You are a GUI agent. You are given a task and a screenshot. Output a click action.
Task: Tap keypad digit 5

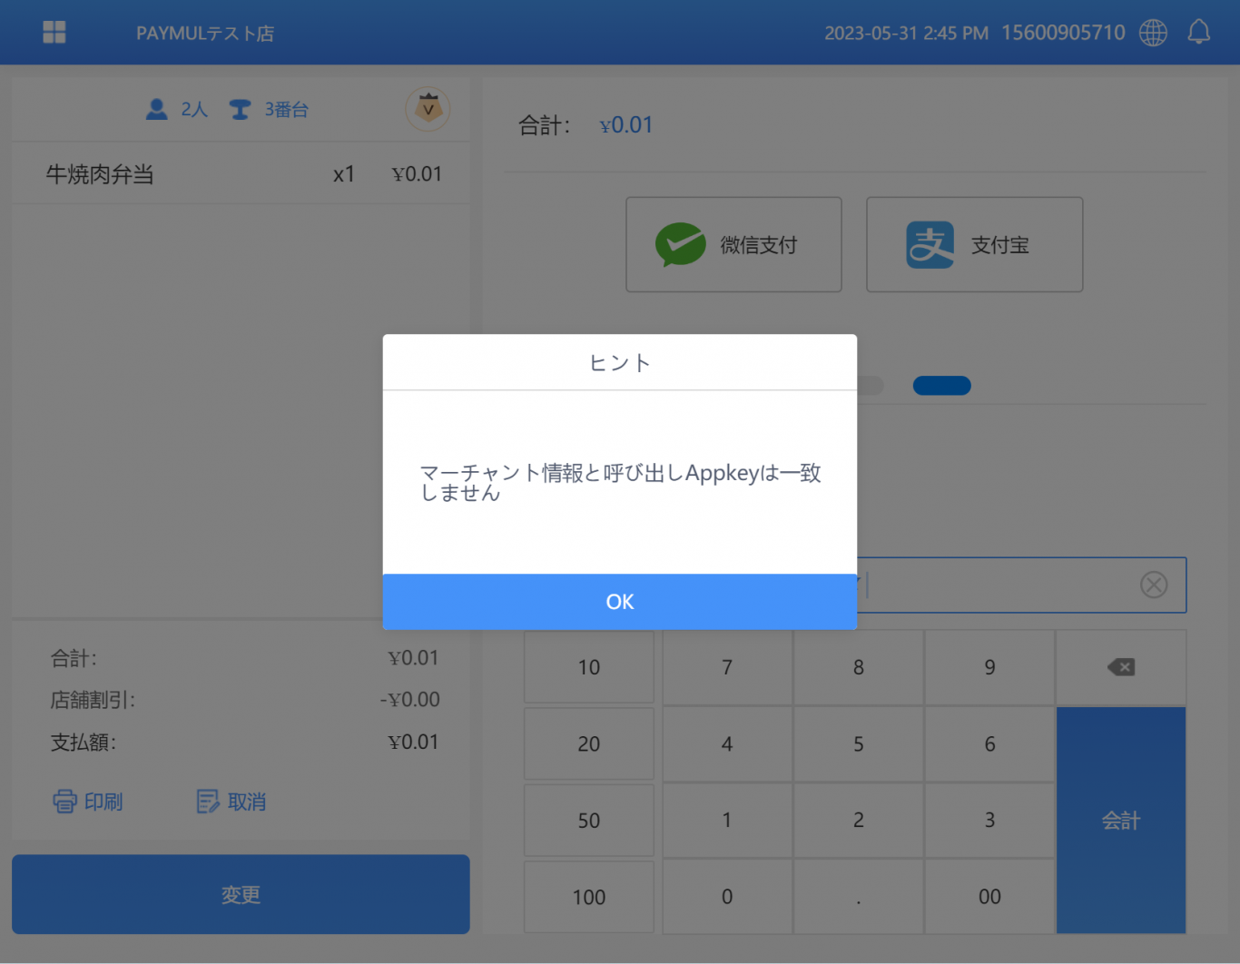point(859,744)
